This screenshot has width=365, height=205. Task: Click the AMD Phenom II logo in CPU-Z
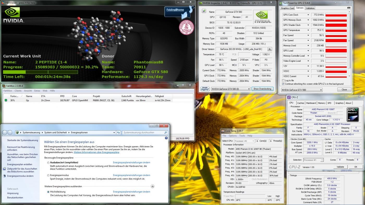352,114
